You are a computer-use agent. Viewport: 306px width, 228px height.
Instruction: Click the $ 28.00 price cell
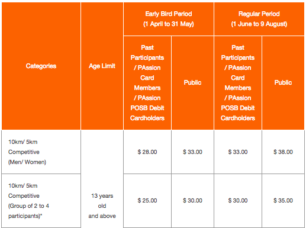pyautogui.click(x=147, y=152)
